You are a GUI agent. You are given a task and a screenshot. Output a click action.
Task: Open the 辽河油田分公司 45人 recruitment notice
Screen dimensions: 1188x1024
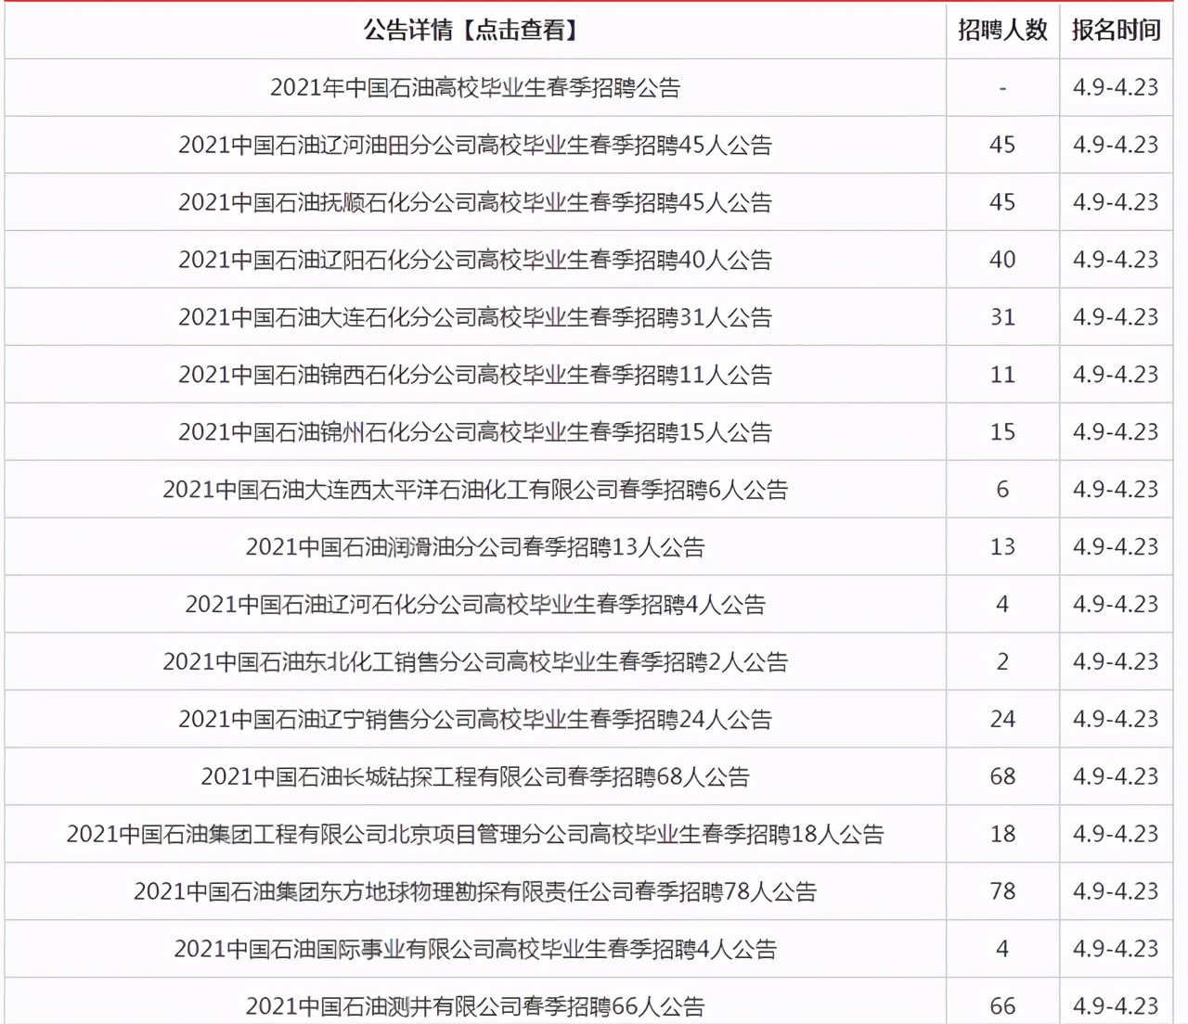click(475, 145)
